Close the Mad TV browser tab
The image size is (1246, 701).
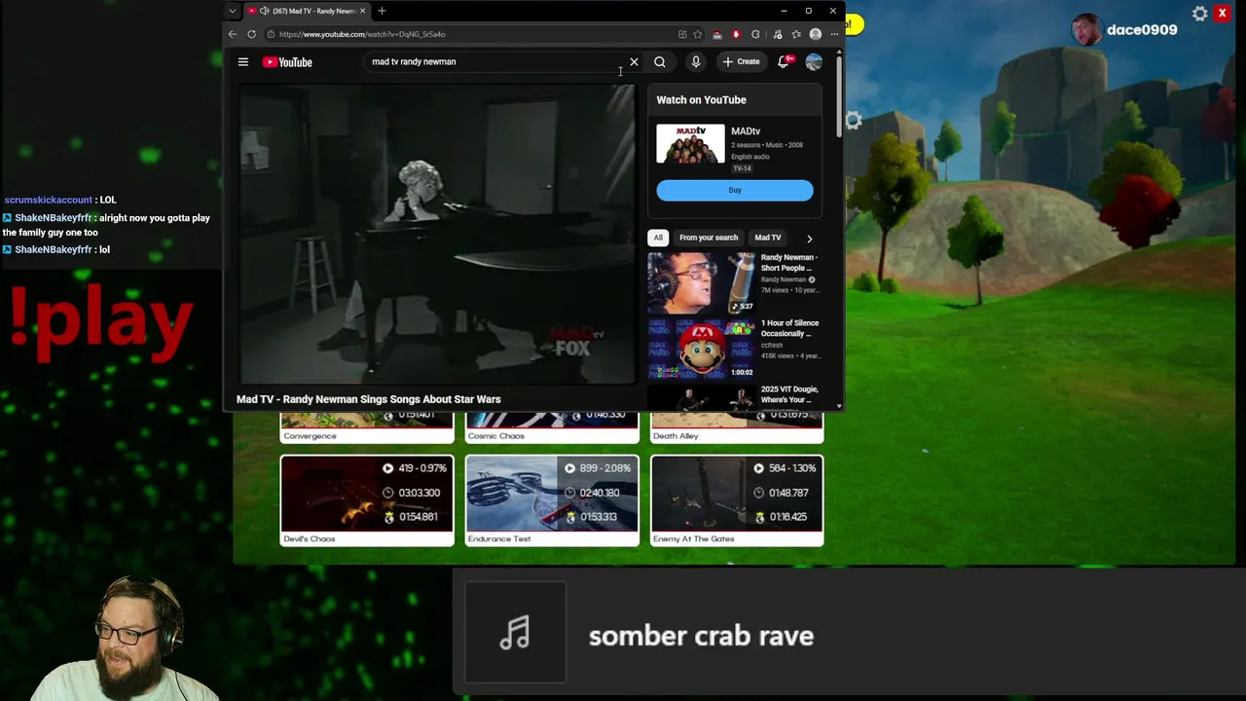click(x=362, y=11)
